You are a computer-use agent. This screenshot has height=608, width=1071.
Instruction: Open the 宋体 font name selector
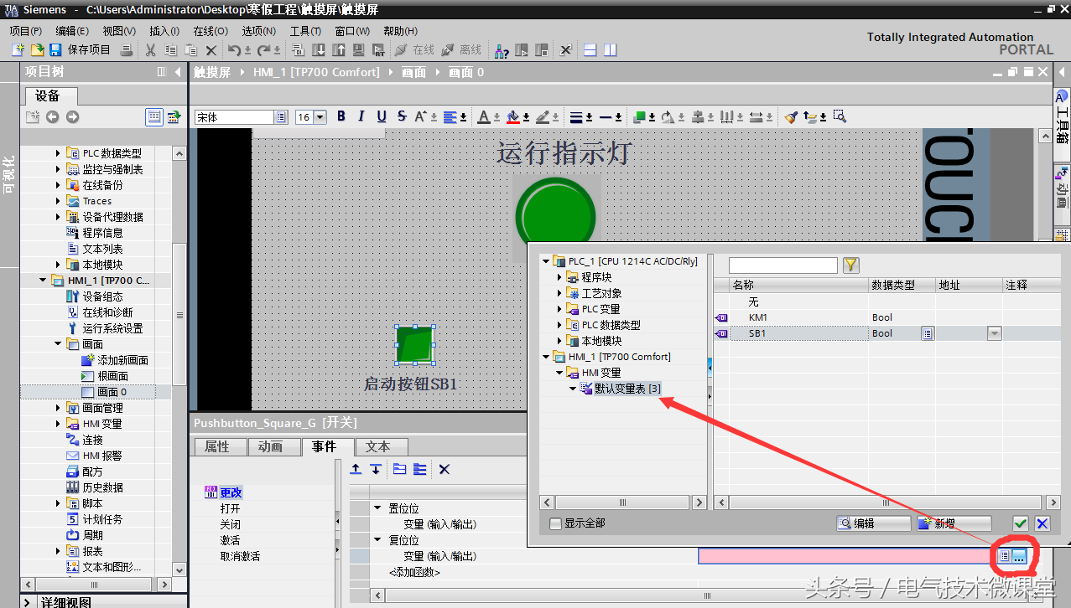tap(281, 117)
